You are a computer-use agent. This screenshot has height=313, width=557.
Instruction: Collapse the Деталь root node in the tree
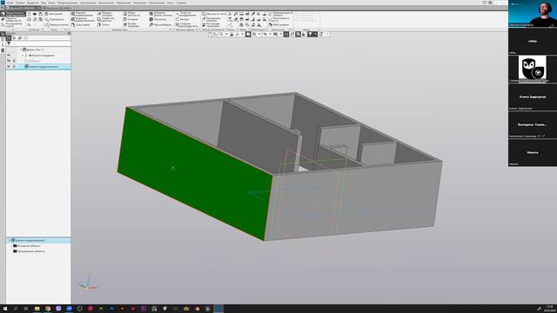(21, 50)
